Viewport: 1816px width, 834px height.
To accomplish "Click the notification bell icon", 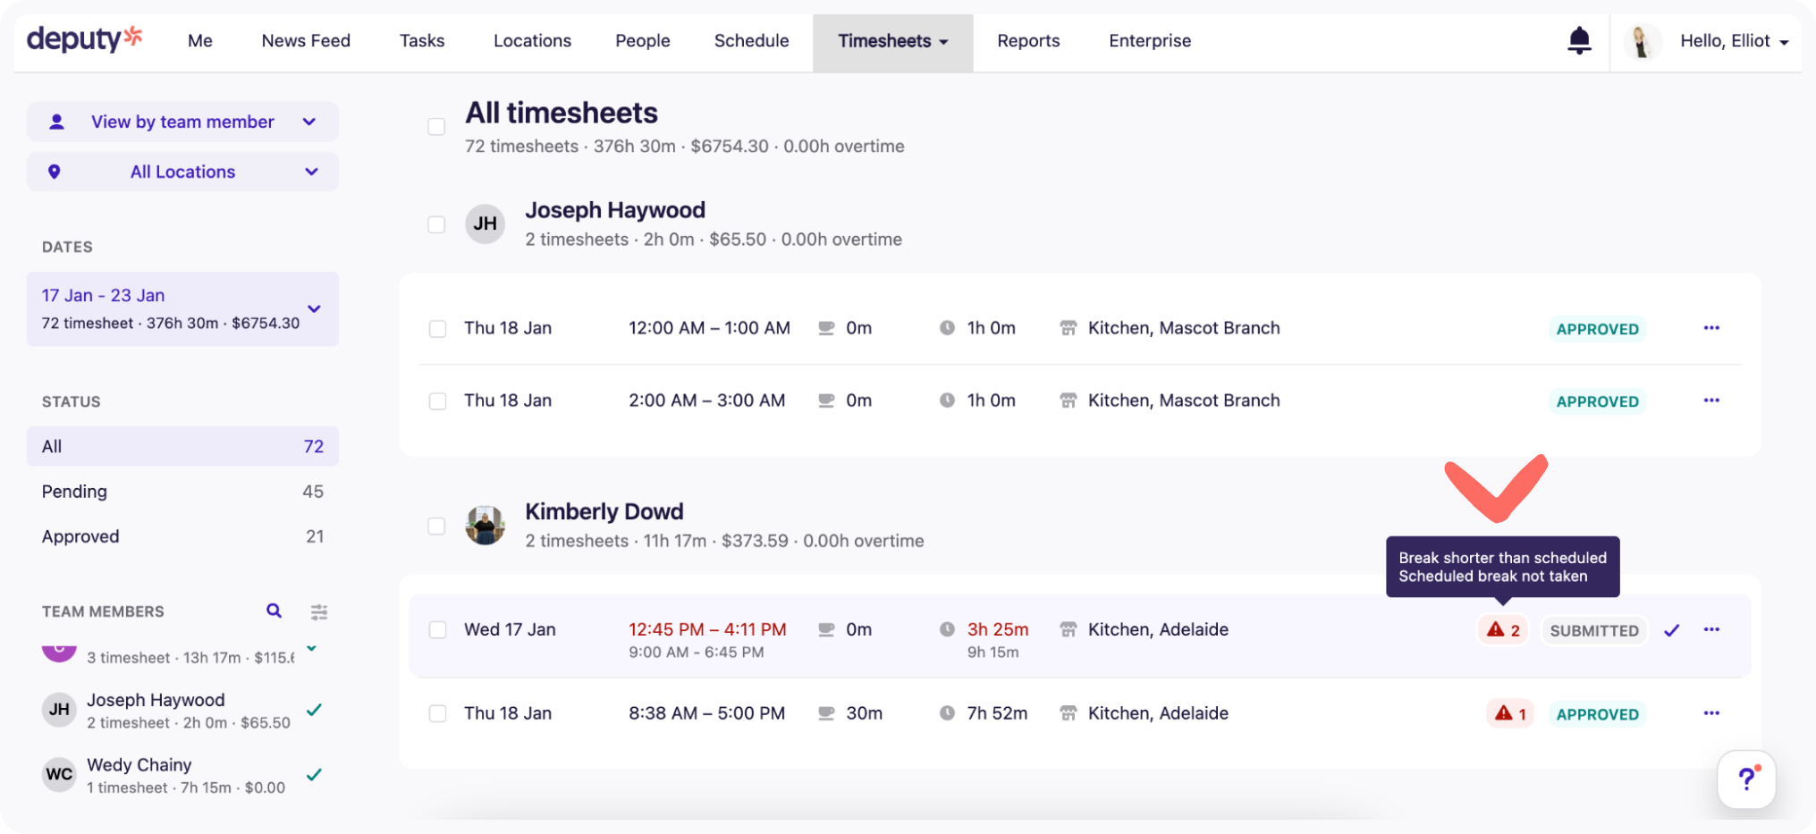I will tap(1579, 39).
